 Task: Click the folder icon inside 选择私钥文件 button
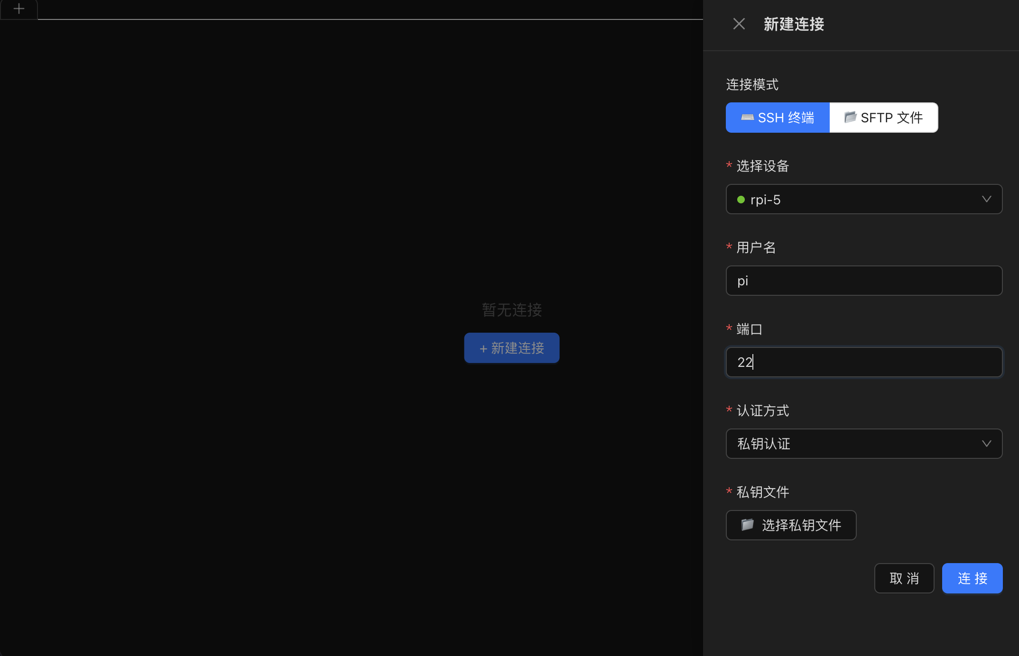tap(748, 525)
